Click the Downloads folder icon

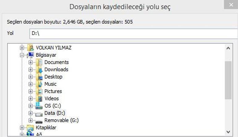coord(39,70)
